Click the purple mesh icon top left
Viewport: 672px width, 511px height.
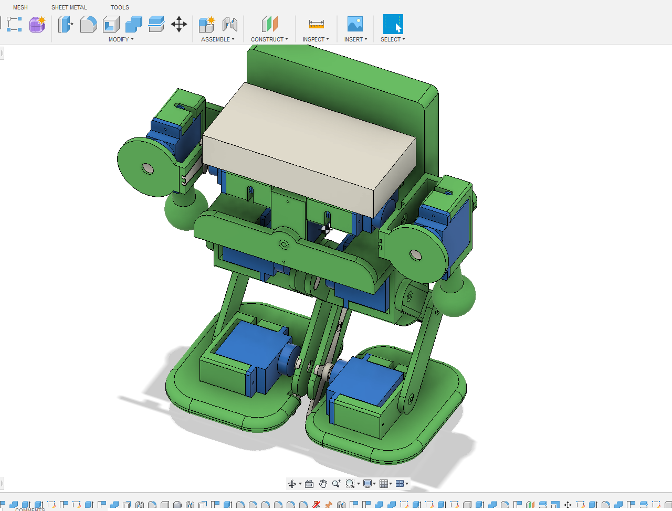click(37, 24)
